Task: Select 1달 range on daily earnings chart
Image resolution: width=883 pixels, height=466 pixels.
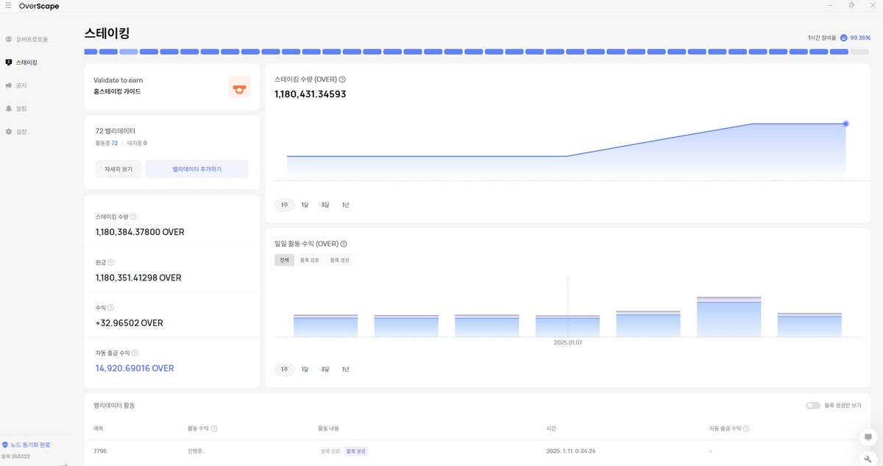Action: point(305,369)
